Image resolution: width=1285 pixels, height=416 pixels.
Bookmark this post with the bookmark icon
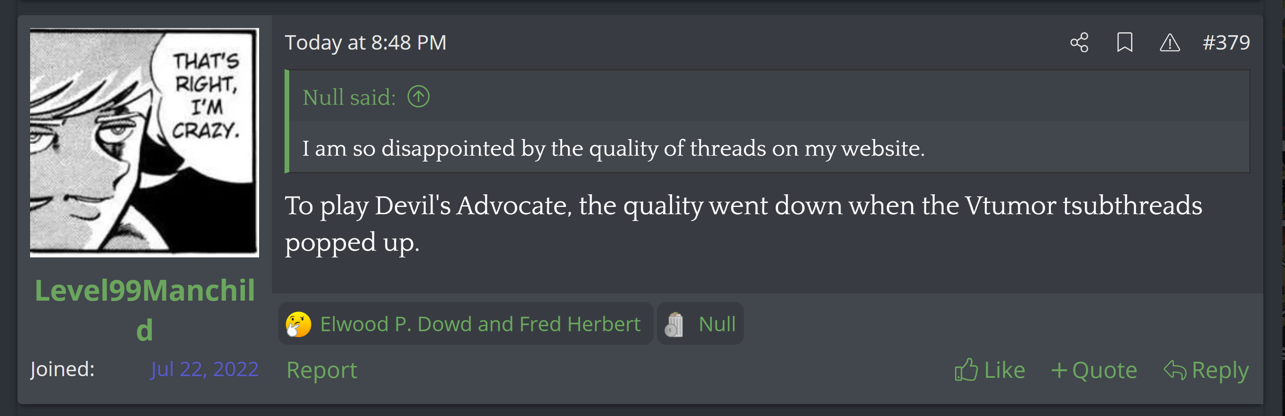(x=1124, y=42)
